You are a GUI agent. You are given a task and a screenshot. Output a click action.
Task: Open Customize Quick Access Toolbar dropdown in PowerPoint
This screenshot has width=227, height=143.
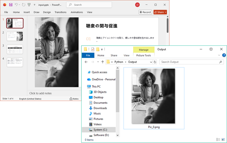click(34, 5)
